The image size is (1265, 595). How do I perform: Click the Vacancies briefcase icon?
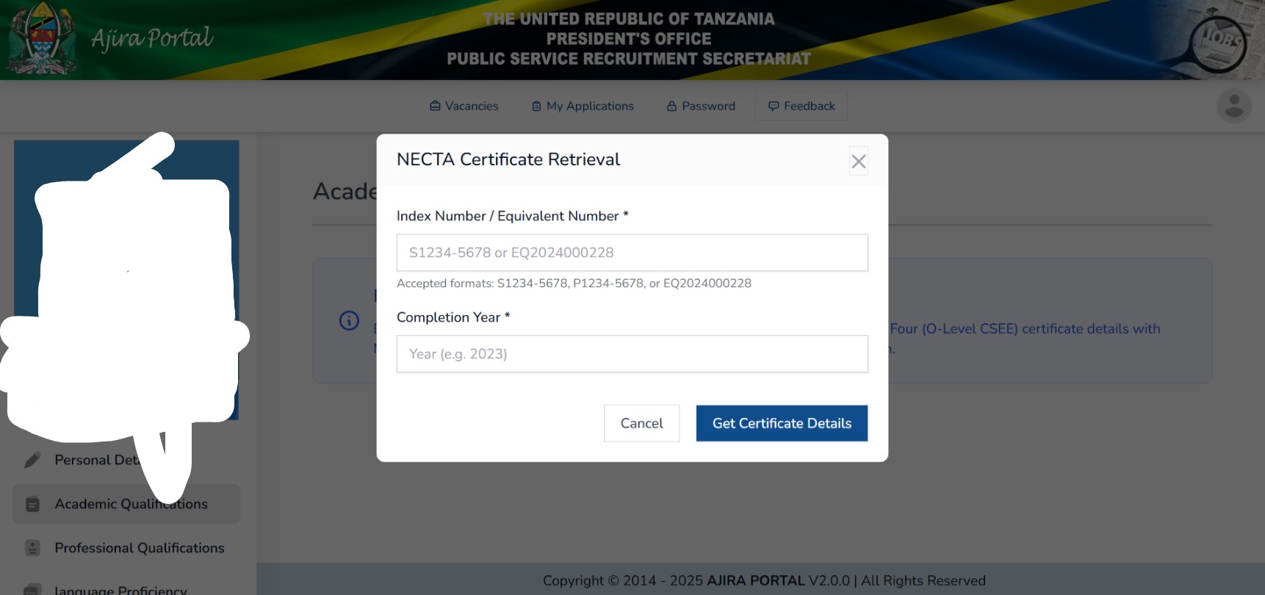coord(435,106)
